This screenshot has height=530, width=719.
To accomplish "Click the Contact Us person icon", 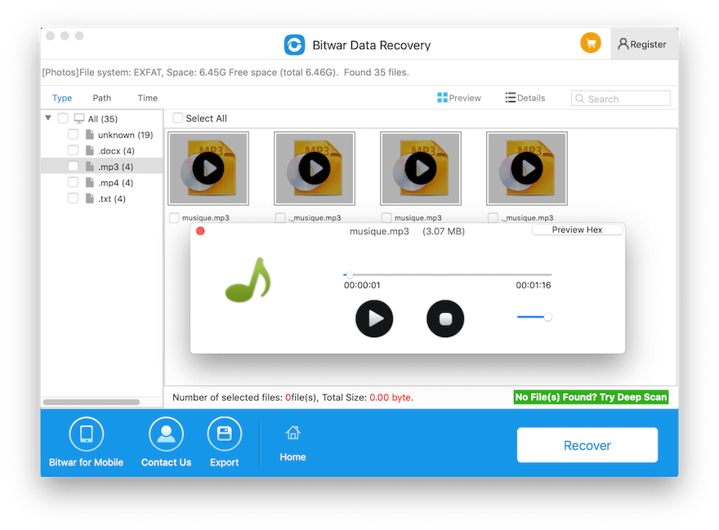I will point(166,434).
